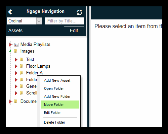The height and width of the screenshot is (134, 168).
Task: Select the Folder A tree item label
Action: point(34,73)
